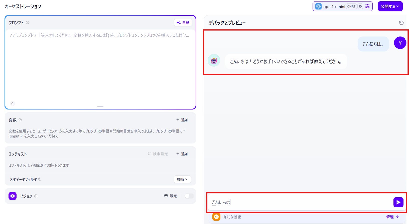Viewport: 409px width, 224px height.
Task: Click the OpenAI gpt-4o-mini model icon
Action: pyautogui.click(x=318, y=6)
